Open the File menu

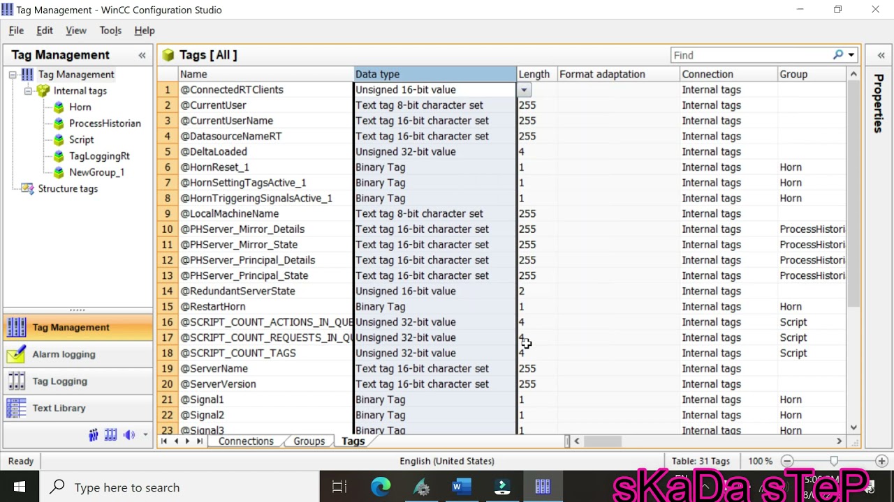tap(16, 31)
